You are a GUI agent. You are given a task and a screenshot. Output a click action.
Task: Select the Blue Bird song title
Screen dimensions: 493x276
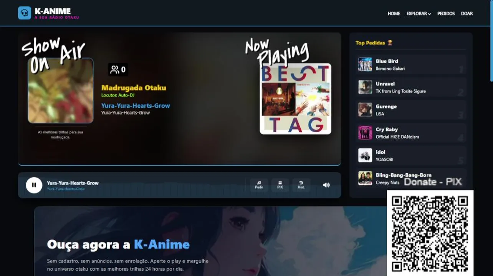[387, 61]
